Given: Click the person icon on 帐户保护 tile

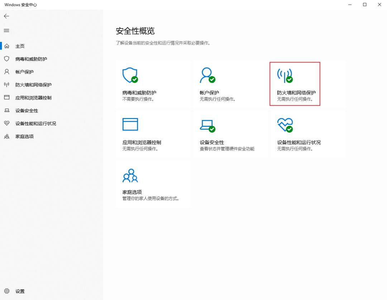Looking at the screenshot, I should tap(207, 75).
